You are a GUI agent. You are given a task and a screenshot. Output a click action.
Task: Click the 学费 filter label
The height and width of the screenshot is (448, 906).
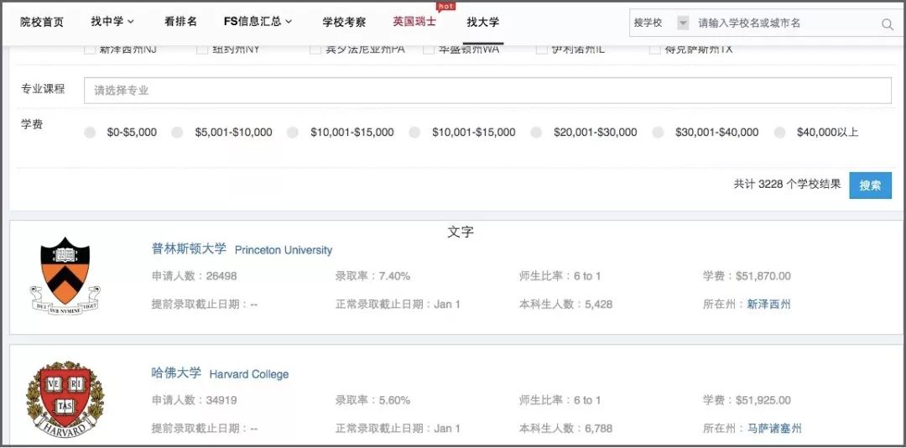[x=32, y=124]
